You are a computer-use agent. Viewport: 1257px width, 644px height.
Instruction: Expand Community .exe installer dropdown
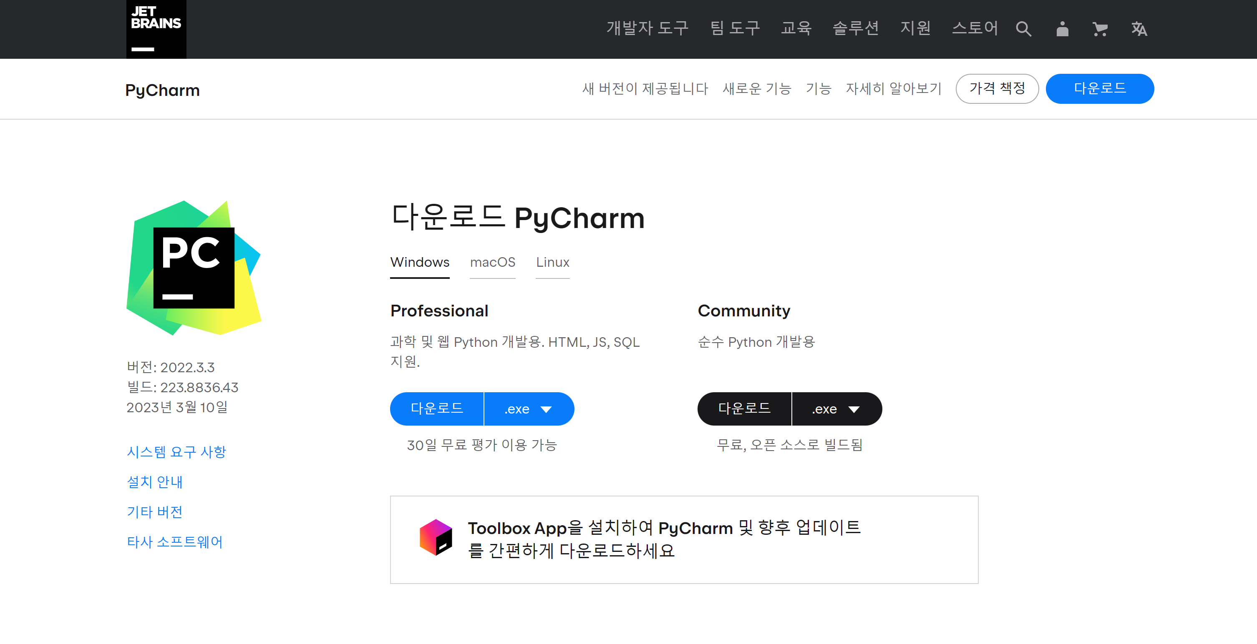[x=836, y=409]
